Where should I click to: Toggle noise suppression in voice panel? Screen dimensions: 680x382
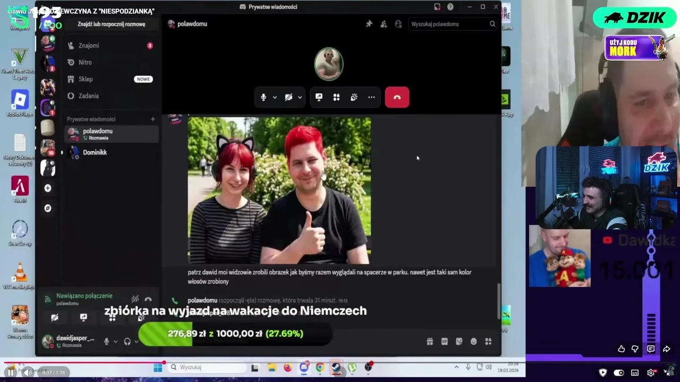[x=135, y=299]
